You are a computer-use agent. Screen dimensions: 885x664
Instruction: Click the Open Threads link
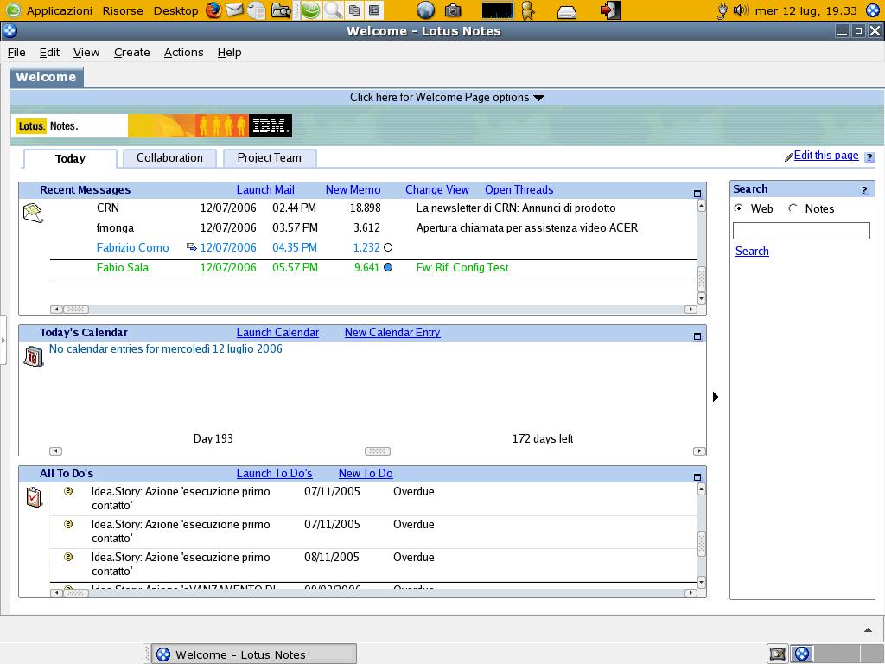pos(519,189)
